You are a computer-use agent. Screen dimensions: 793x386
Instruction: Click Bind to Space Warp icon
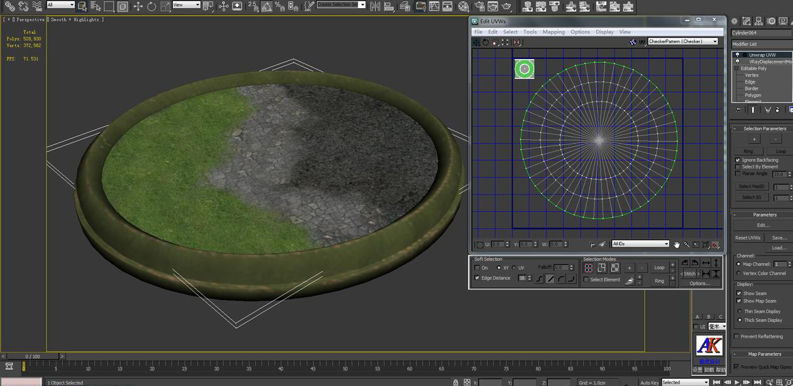pyautogui.click(x=37, y=6)
